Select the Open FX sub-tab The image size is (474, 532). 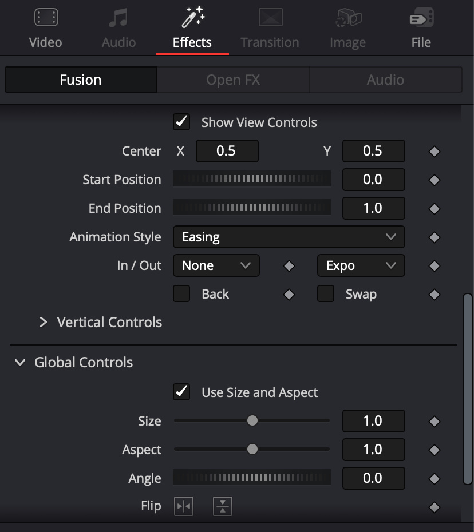[233, 80]
